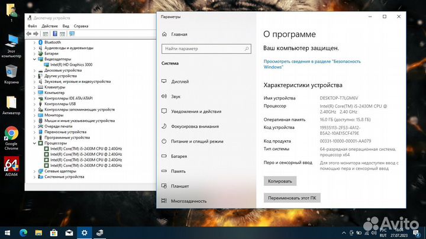Click Device Manager taskbar icon
This screenshot has height=239, width=426.
(x=100, y=232)
